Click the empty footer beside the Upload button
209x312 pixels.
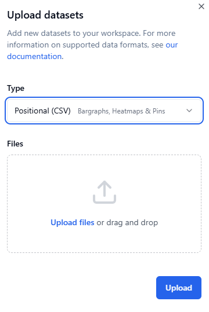[x=80, y=288]
